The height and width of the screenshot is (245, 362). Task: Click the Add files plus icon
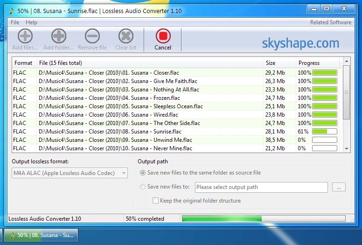pos(25,36)
